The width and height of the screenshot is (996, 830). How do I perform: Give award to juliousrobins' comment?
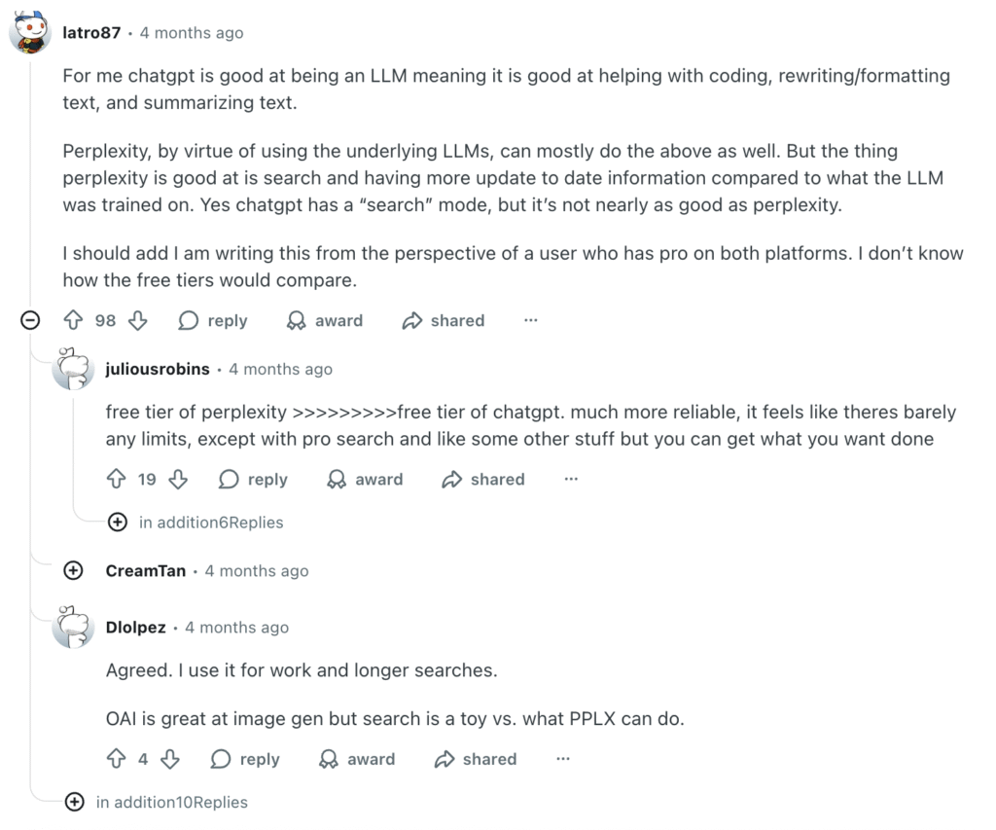[365, 479]
